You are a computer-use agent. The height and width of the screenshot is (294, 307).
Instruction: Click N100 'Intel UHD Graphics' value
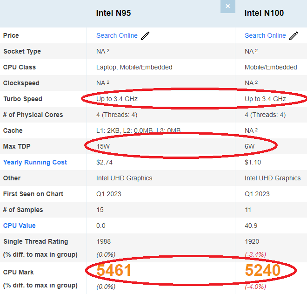pyautogui.click(x=273, y=178)
